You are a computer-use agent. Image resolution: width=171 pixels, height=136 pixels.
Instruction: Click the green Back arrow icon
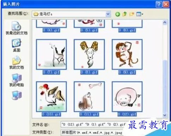[x=118, y=14]
